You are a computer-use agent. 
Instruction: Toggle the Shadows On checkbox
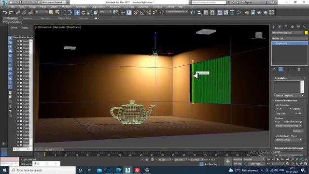[276, 122]
